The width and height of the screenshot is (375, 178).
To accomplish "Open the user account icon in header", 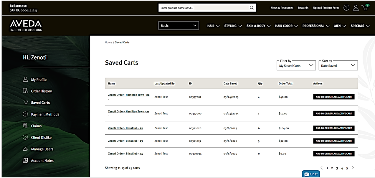I will 356,8.
